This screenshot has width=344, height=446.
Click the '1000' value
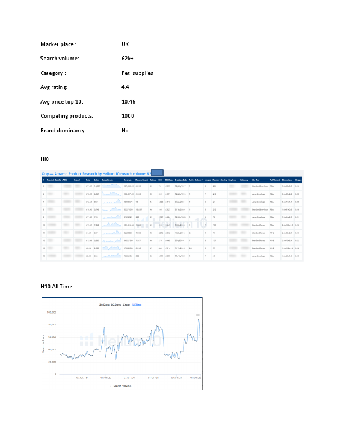(128, 116)
